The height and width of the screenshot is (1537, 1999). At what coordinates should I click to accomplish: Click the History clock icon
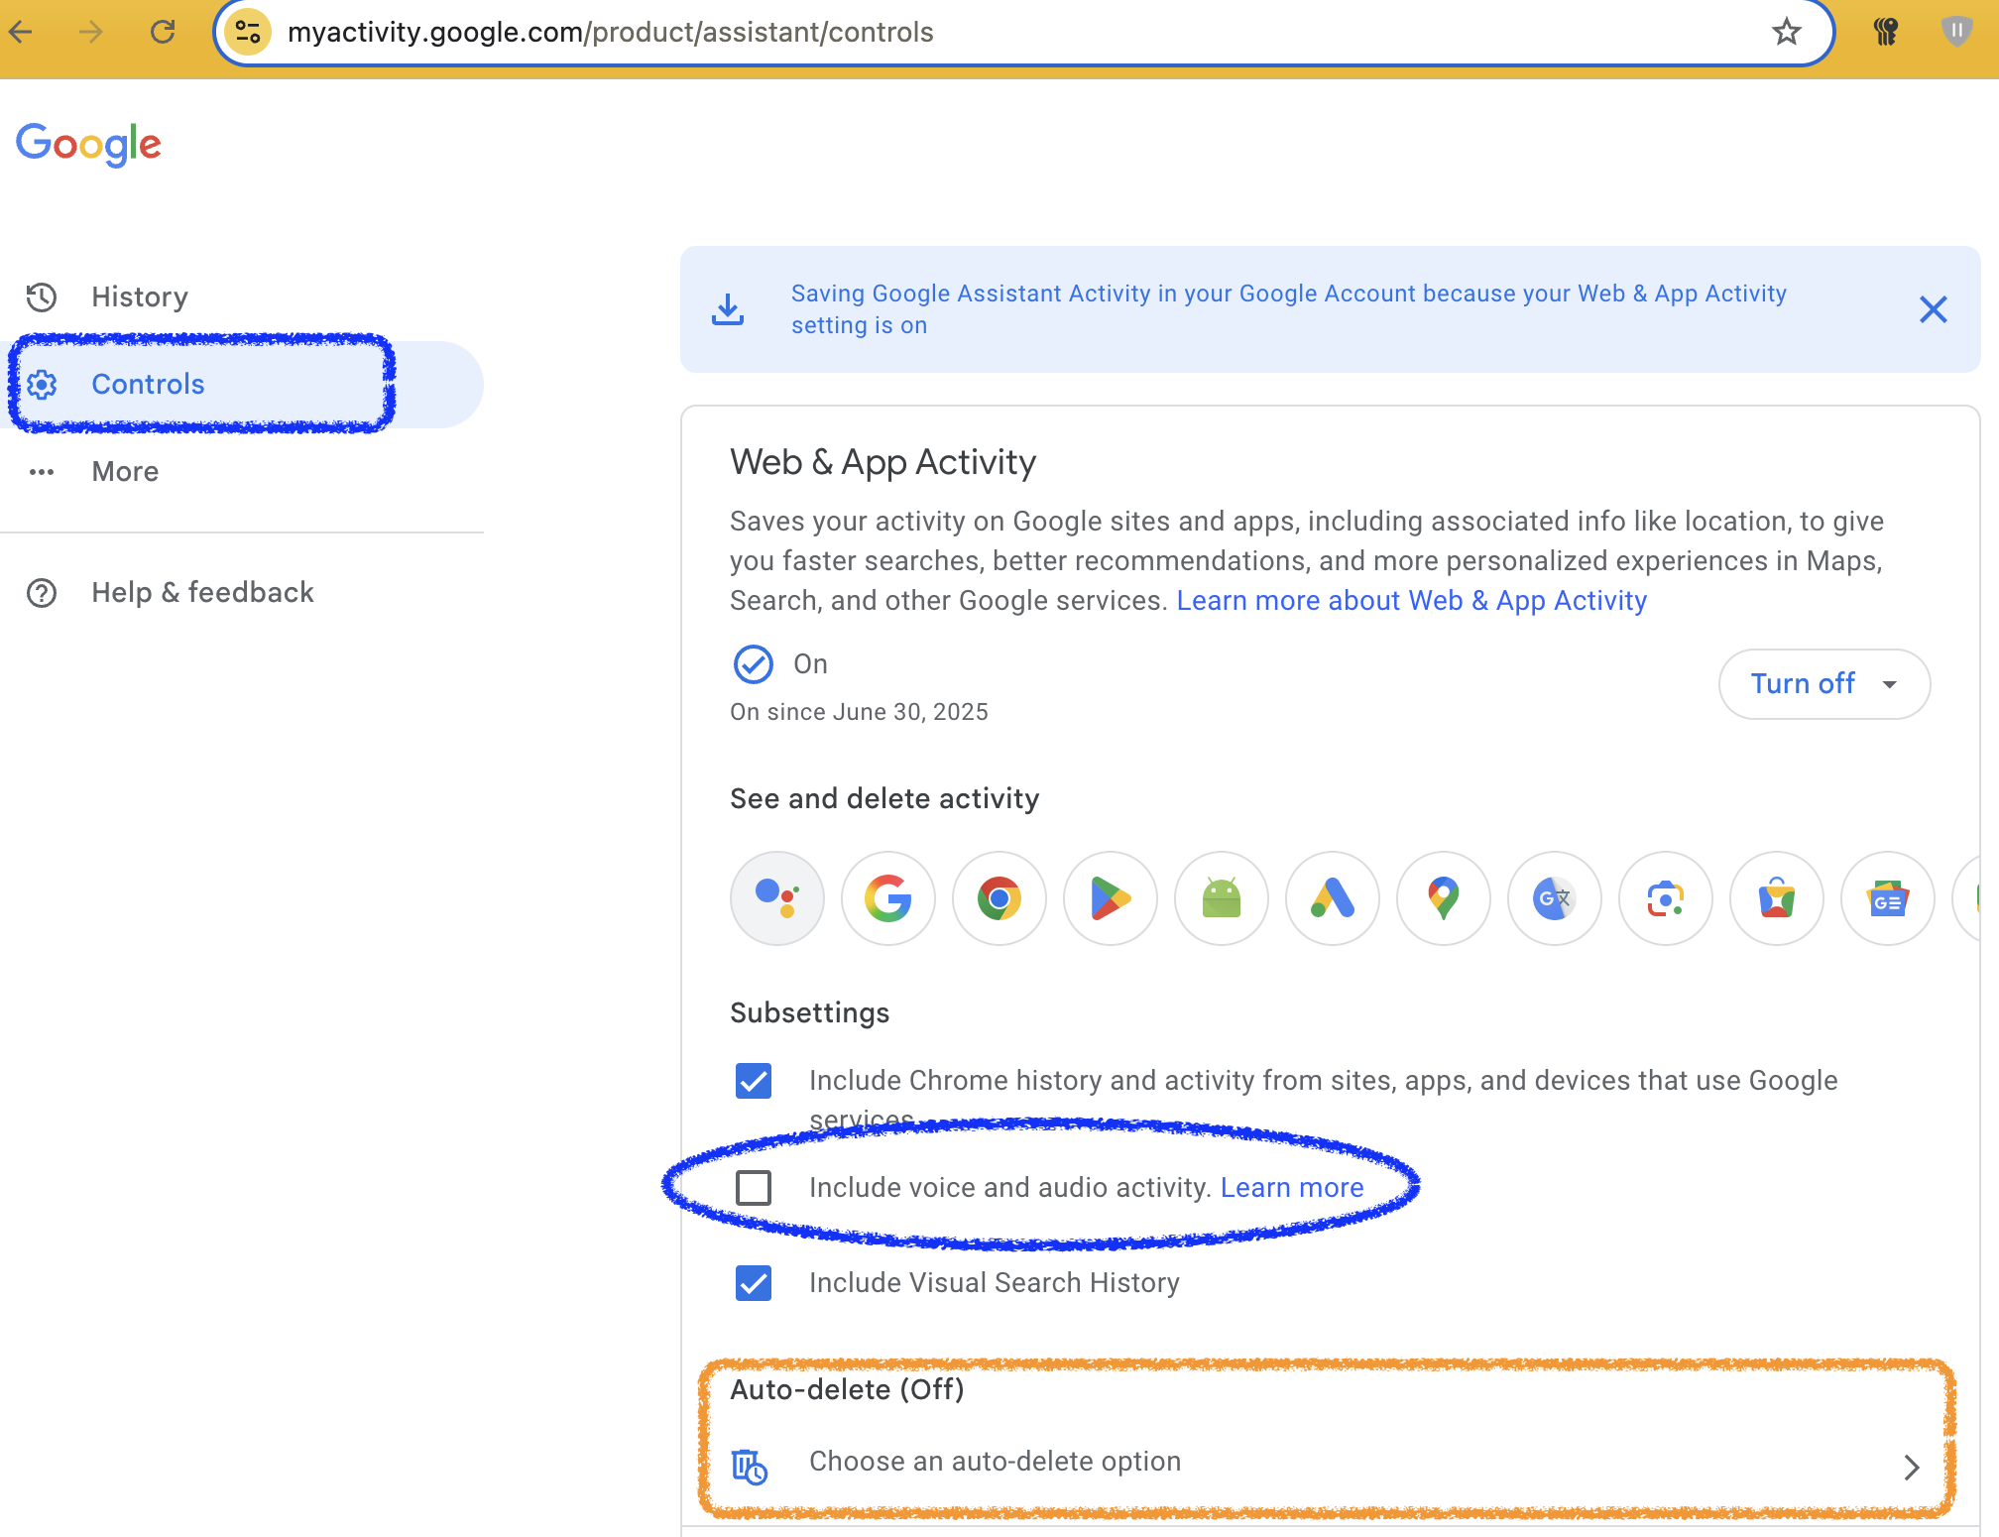point(42,297)
